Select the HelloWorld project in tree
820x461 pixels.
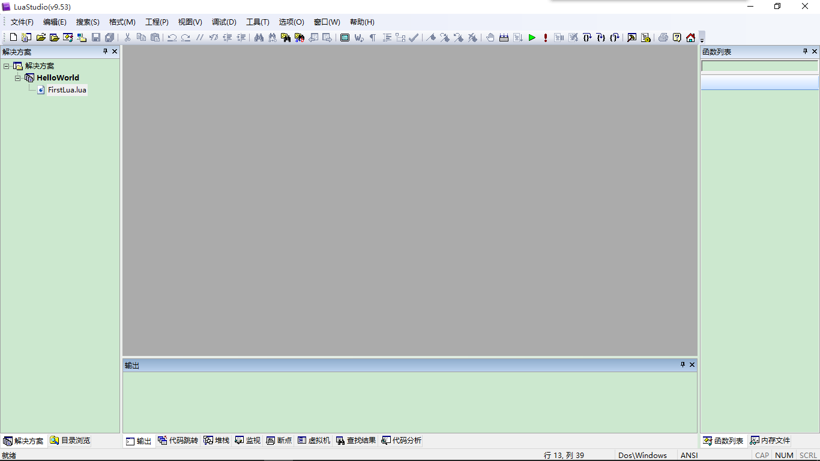coord(58,77)
